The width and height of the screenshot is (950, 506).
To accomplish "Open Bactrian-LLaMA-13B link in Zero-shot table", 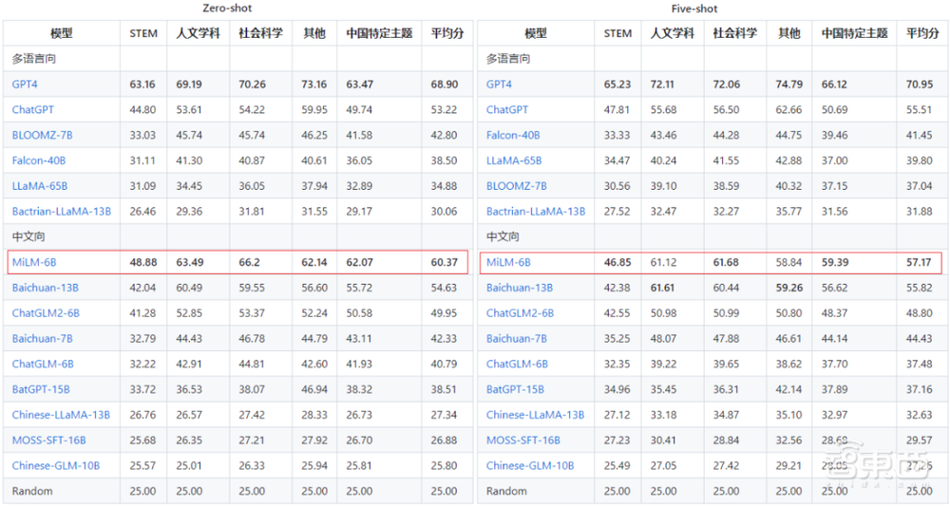I will 61,212.
